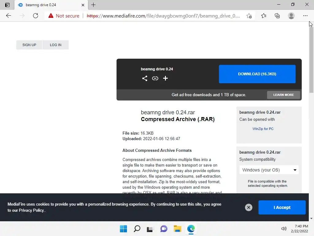Add this page to favorites star
The image size is (314, 236).
point(249,16)
